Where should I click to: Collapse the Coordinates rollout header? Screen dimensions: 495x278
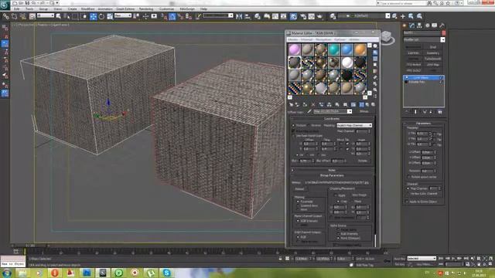pos(332,119)
